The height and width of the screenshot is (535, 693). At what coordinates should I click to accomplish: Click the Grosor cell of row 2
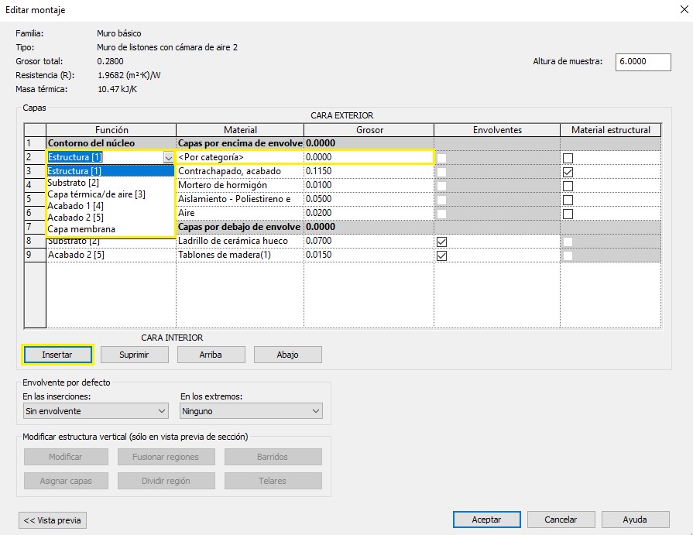click(x=368, y=157)
